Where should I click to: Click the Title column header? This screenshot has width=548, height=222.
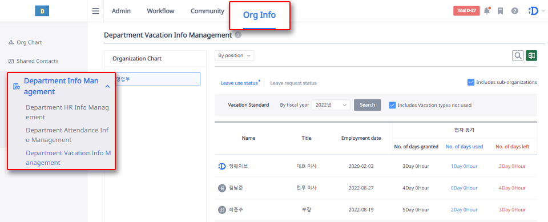pyautogui.click(x=307, y=139)
